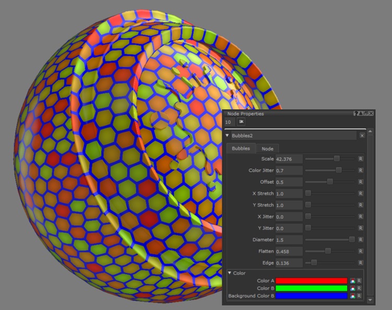Click the red Color A swatch
Screen dimensions: 392x310
[311, 281]
